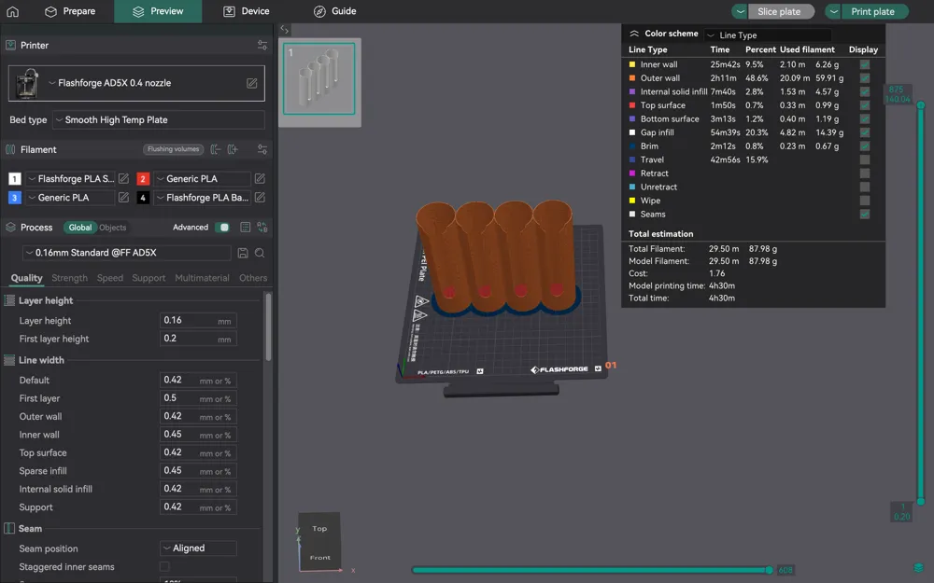
Task: Compare presets icon next to Advanced
Action: tap(262, 228)
